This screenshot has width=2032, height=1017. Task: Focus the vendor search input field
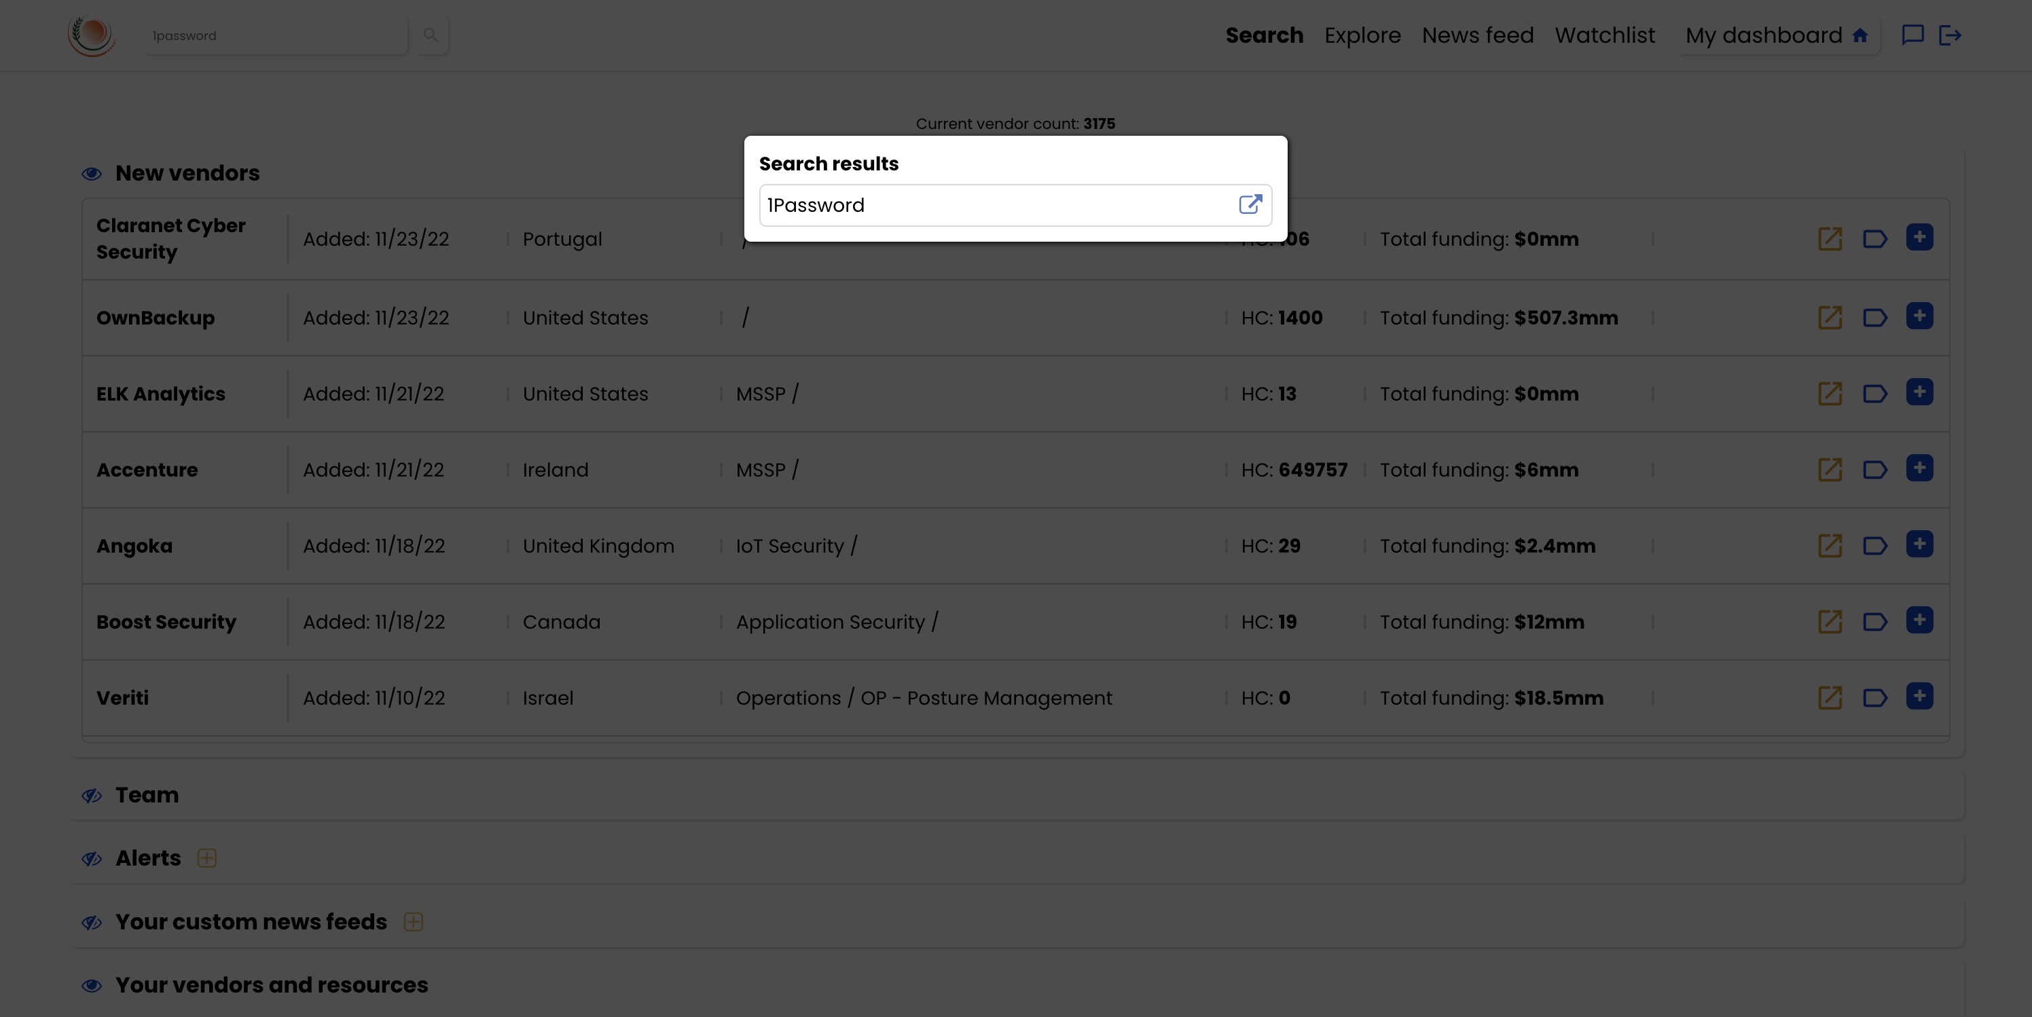pyautogui.click(x=275, y=35)
